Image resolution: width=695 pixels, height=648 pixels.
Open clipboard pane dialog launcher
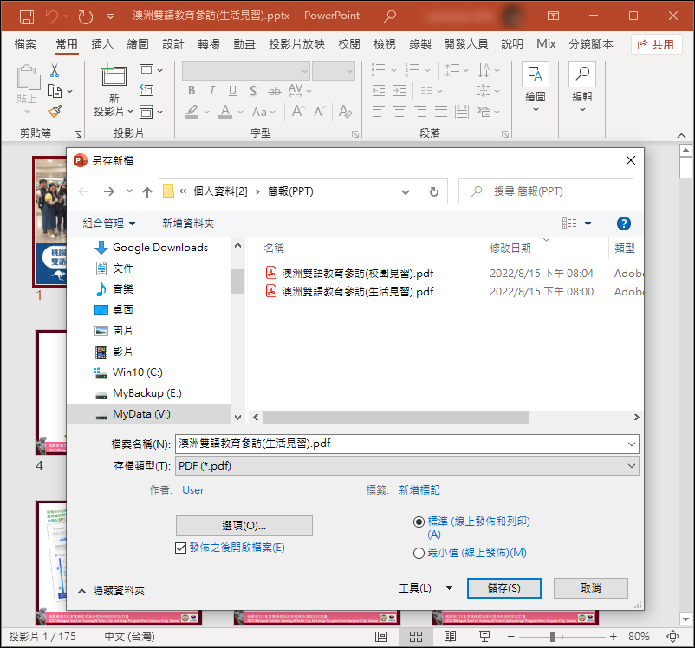78,134
